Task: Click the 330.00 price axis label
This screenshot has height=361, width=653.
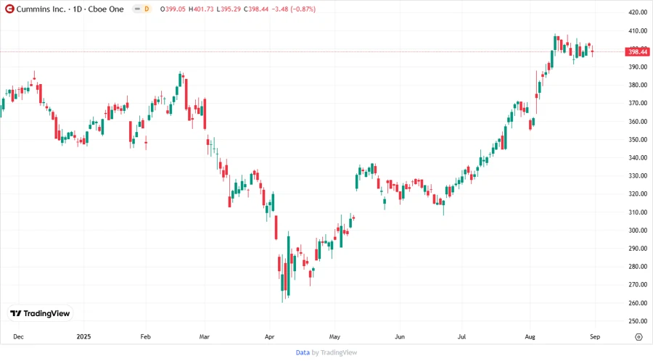Action: tap(638, 176)
